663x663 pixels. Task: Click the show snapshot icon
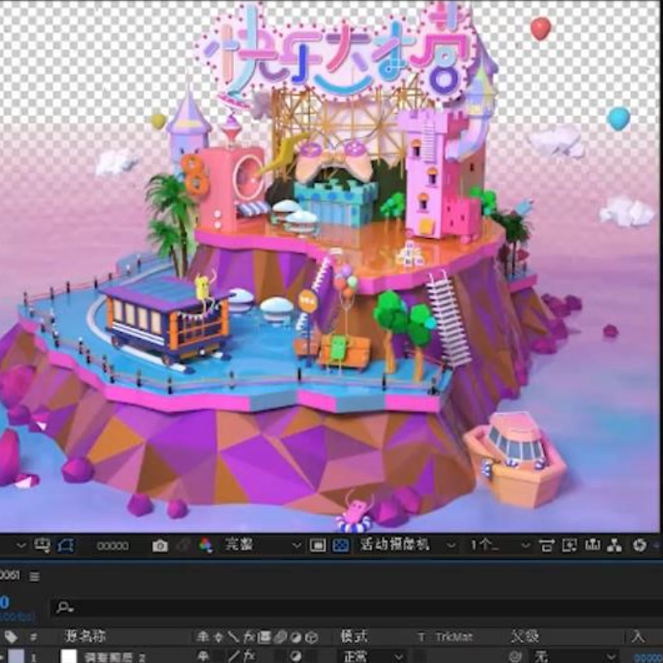click(x=182, y=546)
